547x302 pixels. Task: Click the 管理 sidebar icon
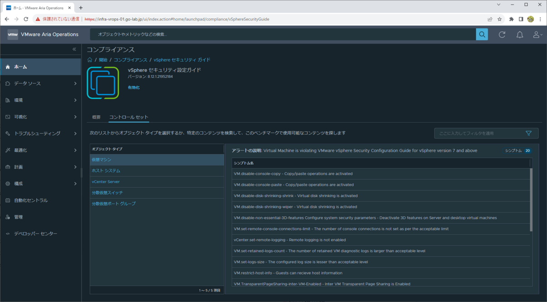pos(7,217)
